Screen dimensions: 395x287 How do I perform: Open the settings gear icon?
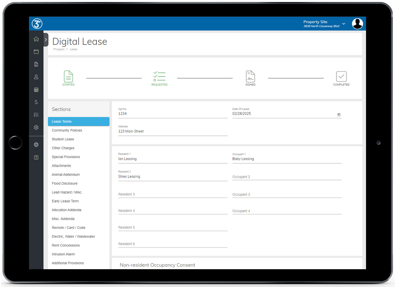pyautogui.click(x=36, y=127)
